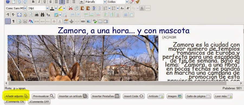Insert special character omega icon

pyautogui.click(x=142, y=8)
